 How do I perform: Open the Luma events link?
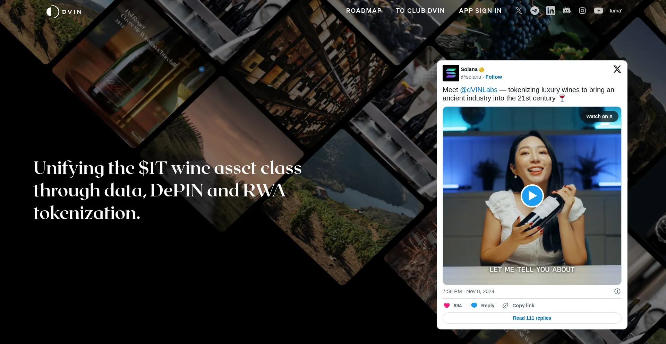pos(616,11)
